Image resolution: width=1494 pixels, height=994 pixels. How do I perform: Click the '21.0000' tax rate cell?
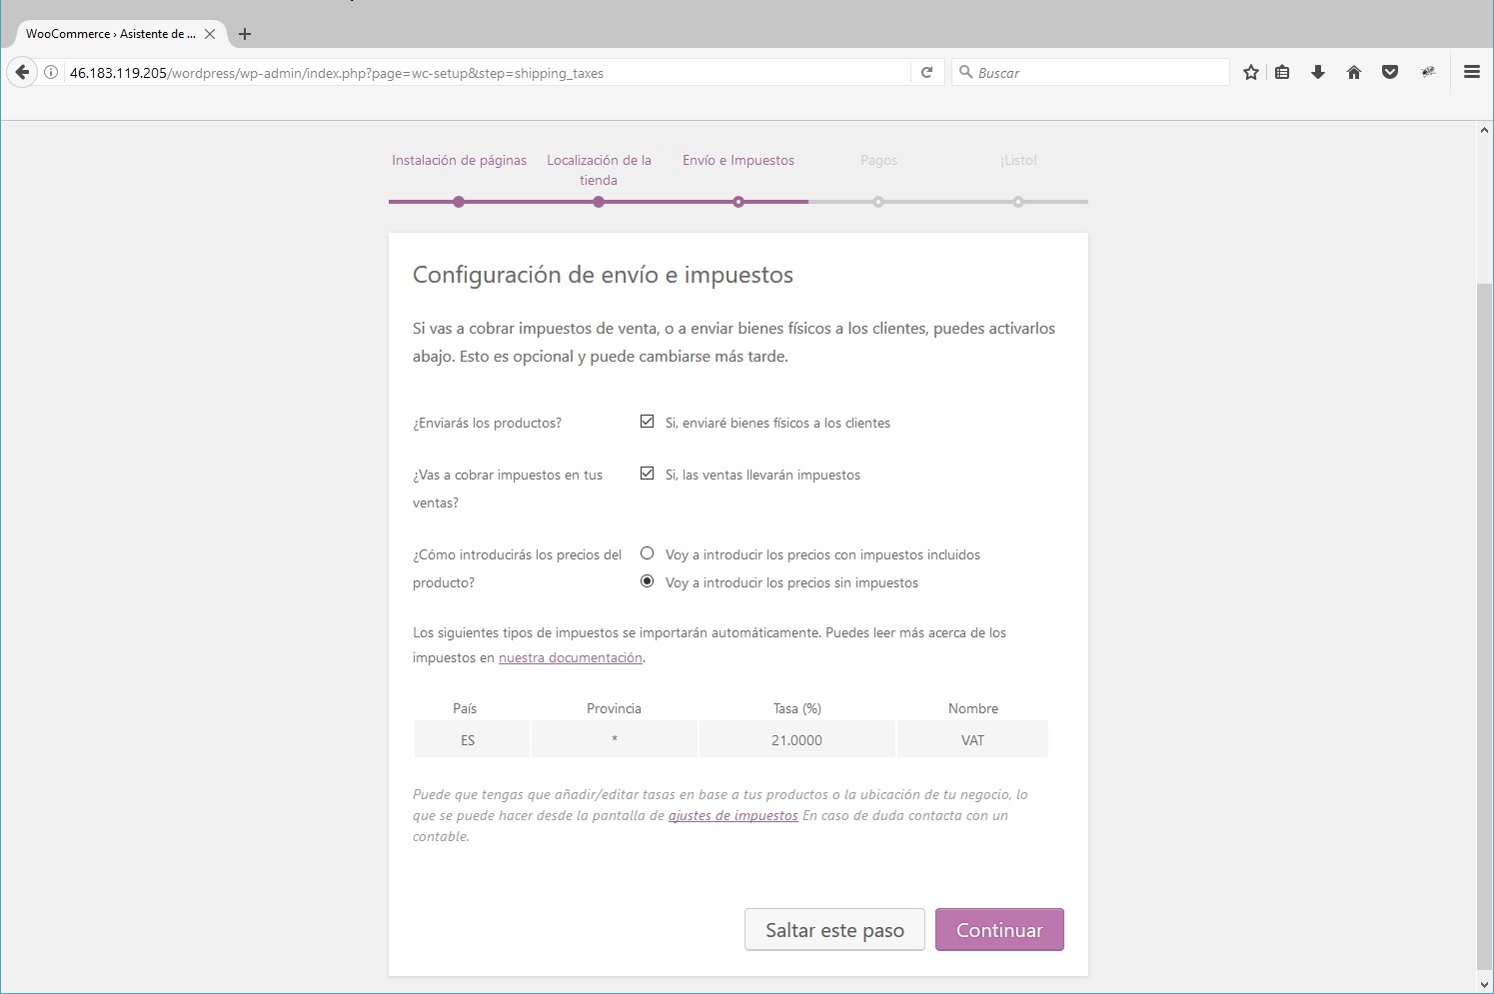796,740
